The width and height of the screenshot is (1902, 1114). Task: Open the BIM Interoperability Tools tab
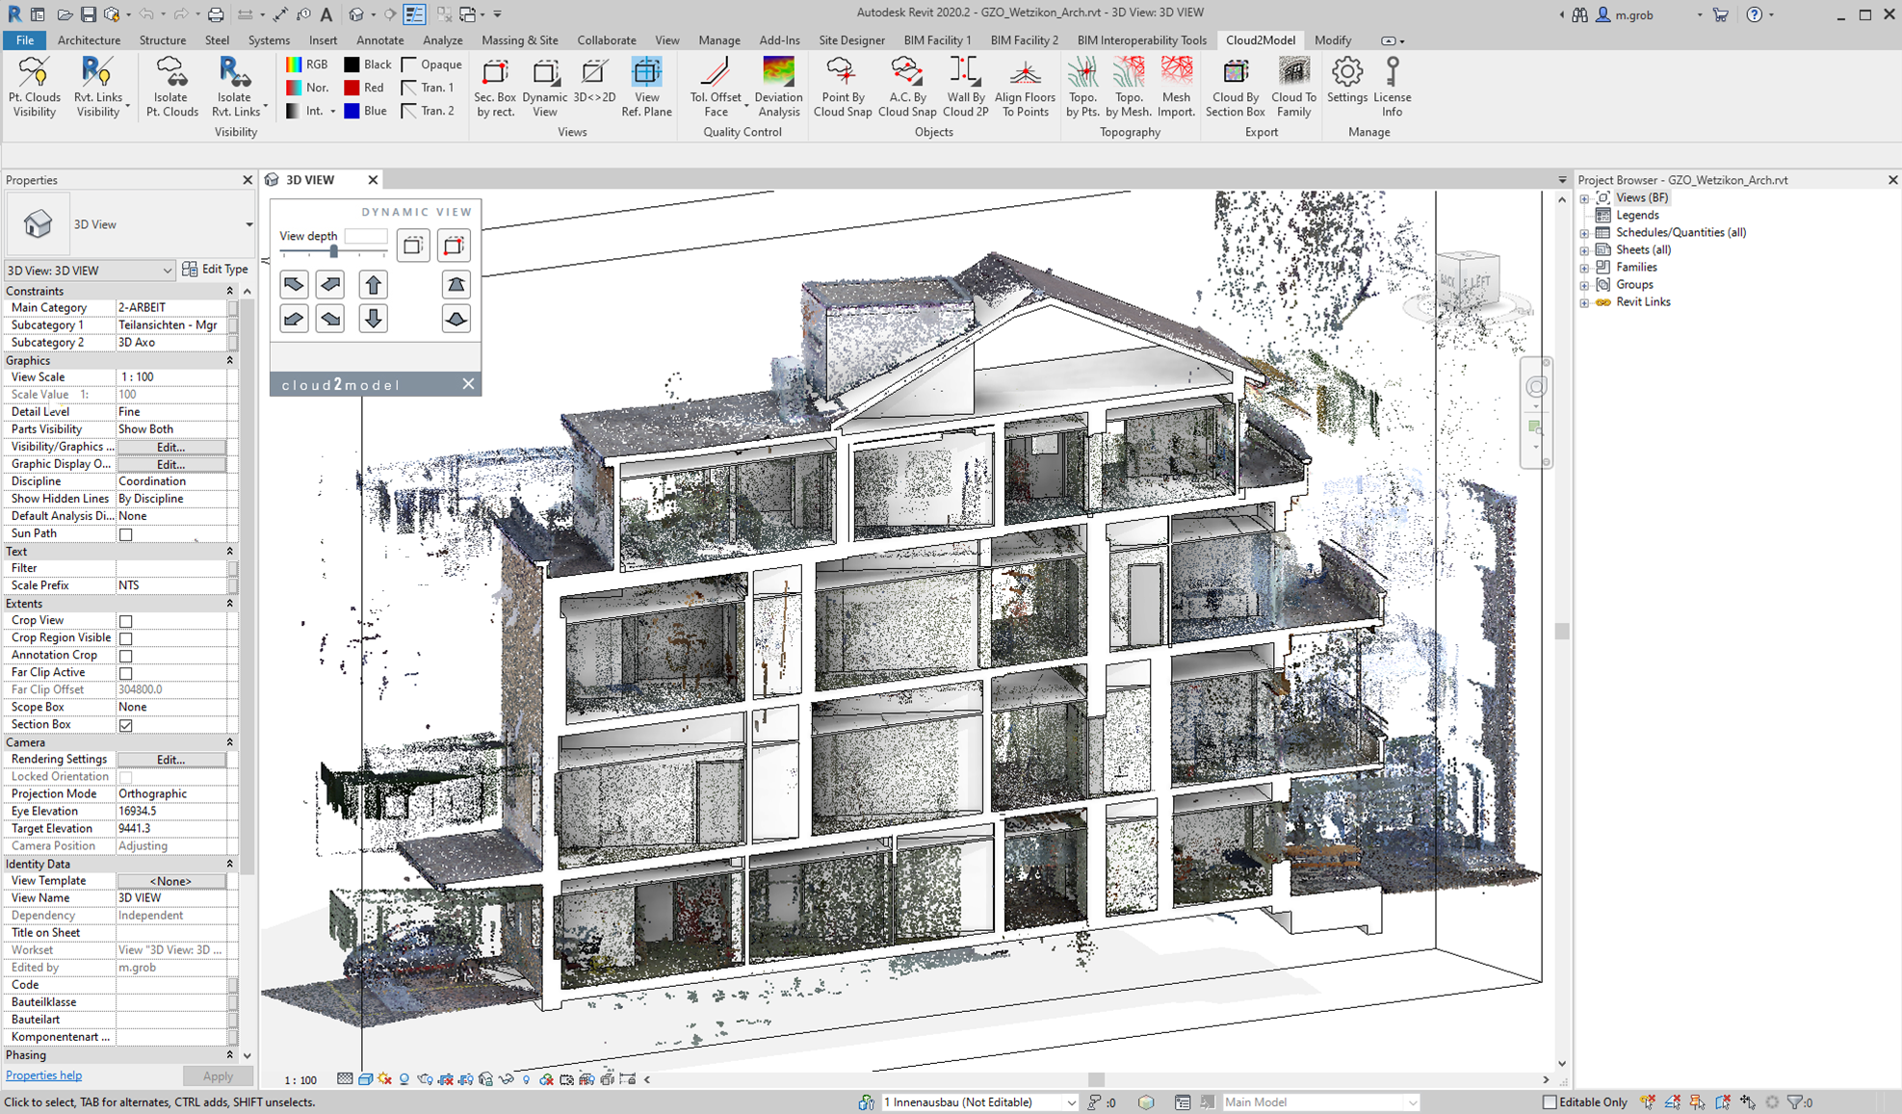point(1141,40)
